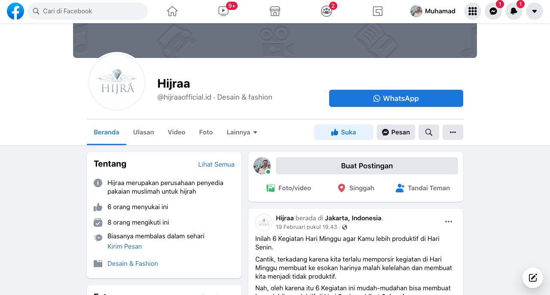Expand the account dropdown arrow
Viewport: 550px width, 295px height.
(x=535, y=11)
